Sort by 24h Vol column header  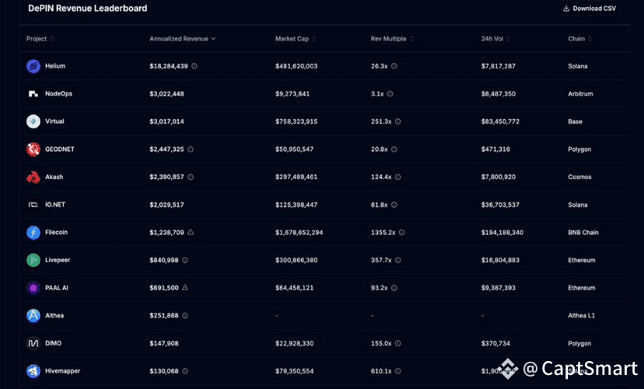click(495, 39)
